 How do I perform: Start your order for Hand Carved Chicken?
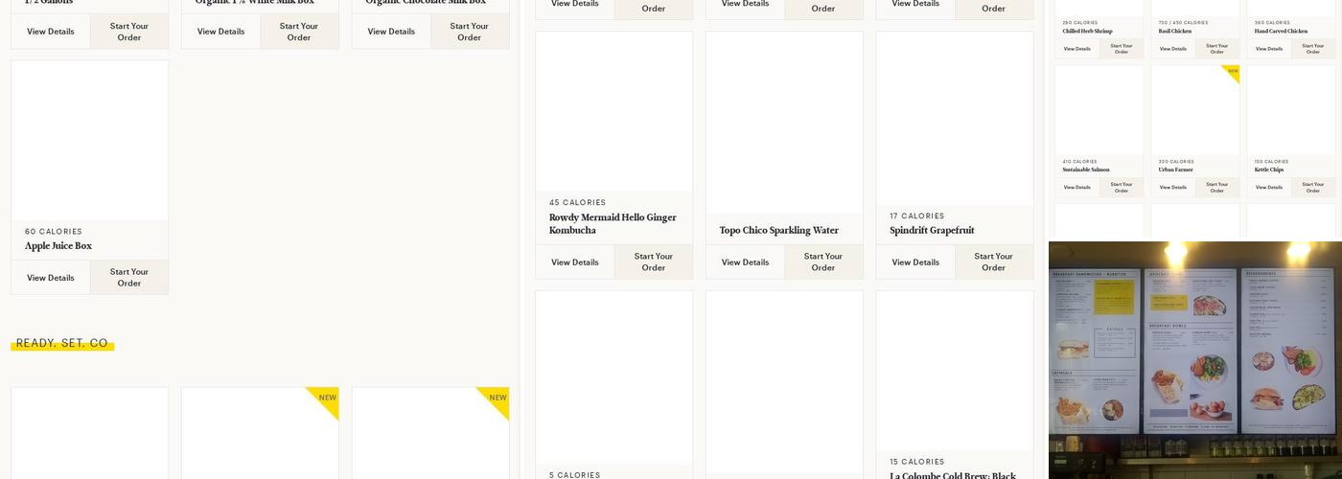pyautogui.click(x=1313, y=49)
